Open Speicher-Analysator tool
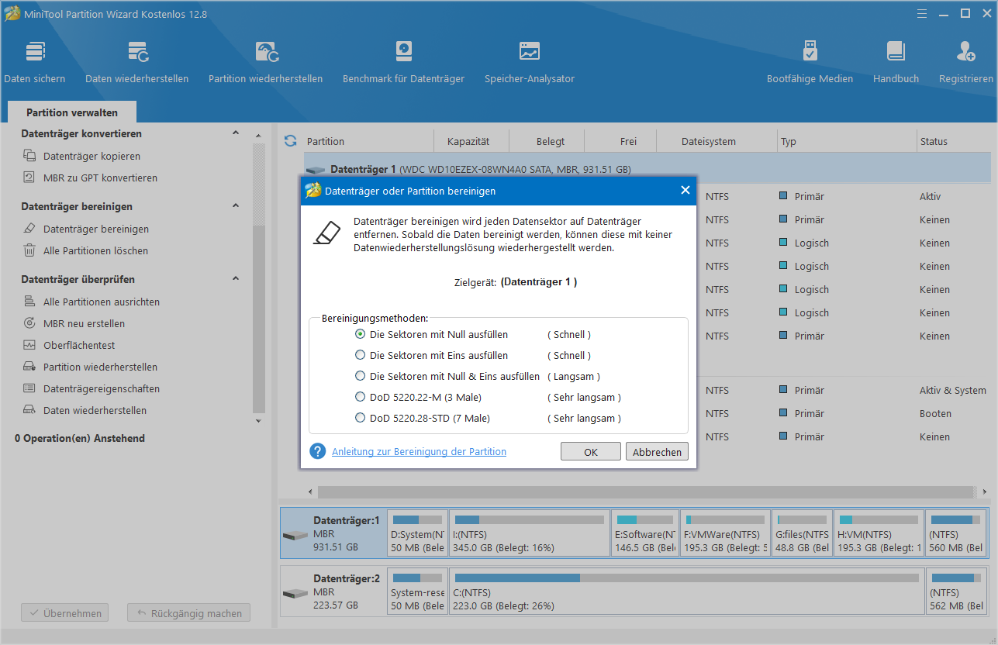This screenshot has width=998, height=645. [530, 62]
